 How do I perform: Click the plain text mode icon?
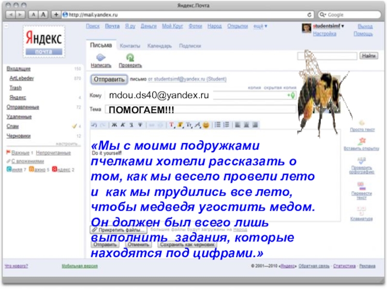pyautogui.click(x=362, y=123)
